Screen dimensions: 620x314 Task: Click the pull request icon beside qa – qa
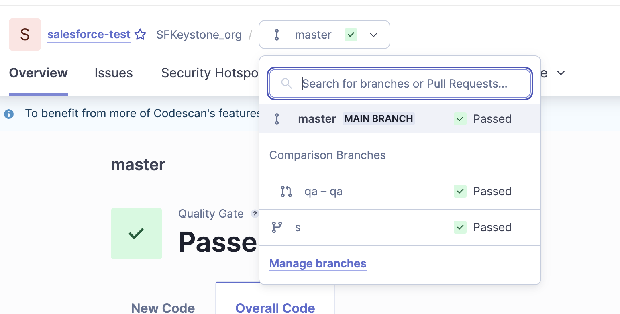click(x=286, y=191)
